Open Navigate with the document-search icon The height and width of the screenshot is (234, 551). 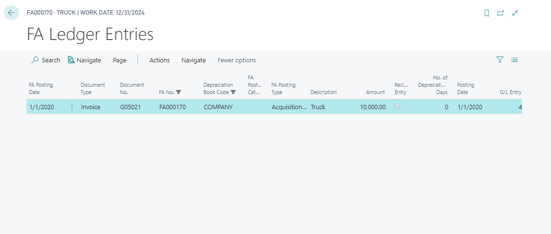tap(84, 60)
